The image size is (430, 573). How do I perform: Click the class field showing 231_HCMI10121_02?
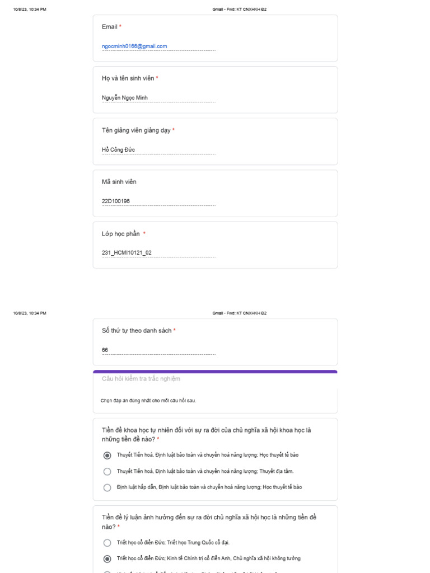158,253
